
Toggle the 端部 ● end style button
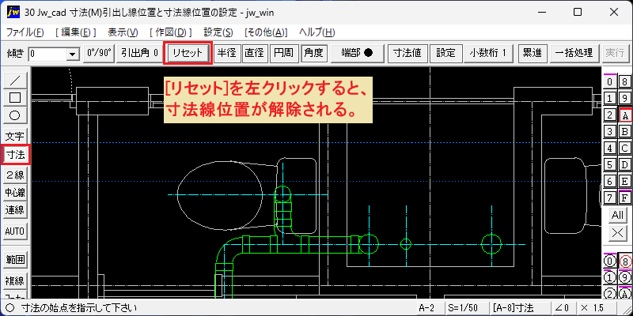click(357, 53)
